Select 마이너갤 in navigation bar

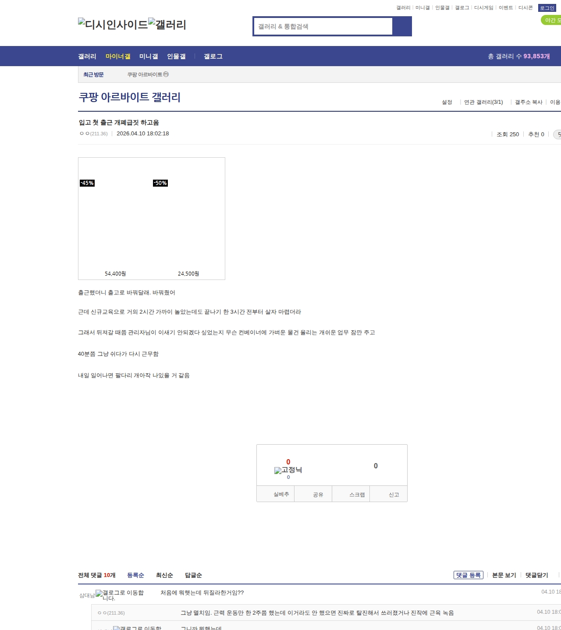click(118, 56)
